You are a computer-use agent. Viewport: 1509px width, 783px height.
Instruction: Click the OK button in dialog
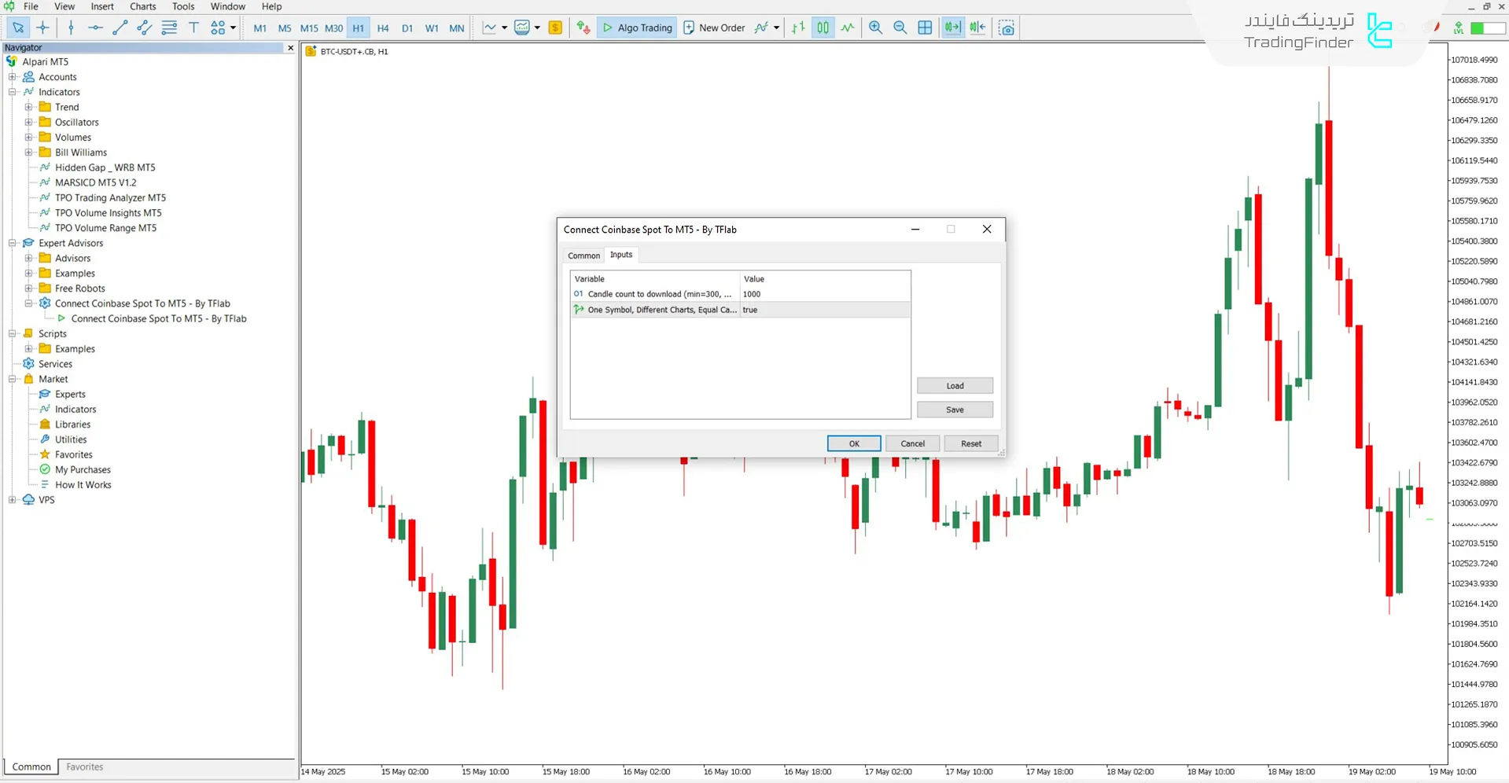point(854,443)
